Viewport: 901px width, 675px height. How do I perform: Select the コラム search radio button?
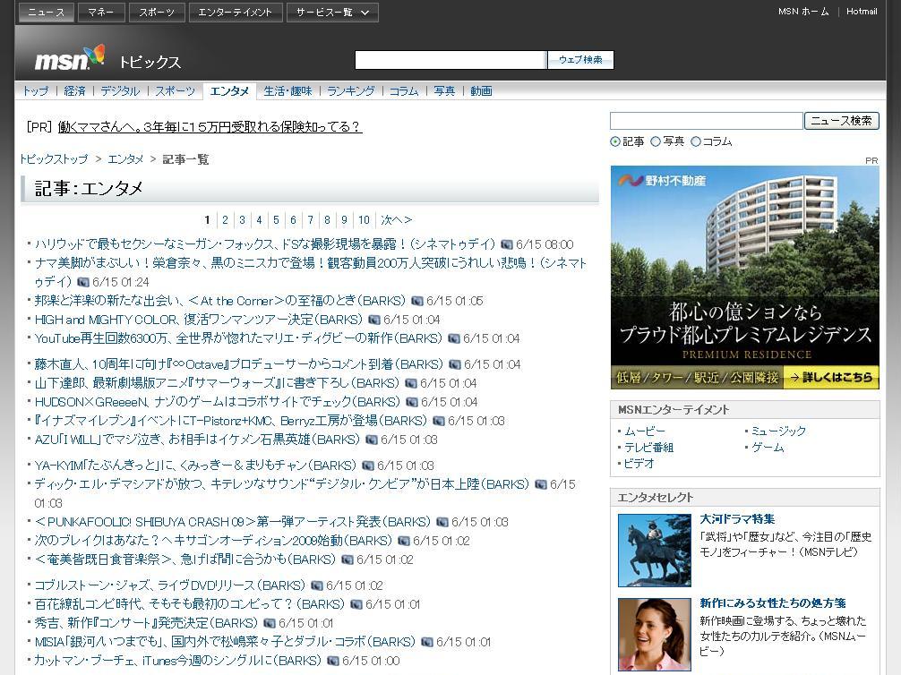696,142
